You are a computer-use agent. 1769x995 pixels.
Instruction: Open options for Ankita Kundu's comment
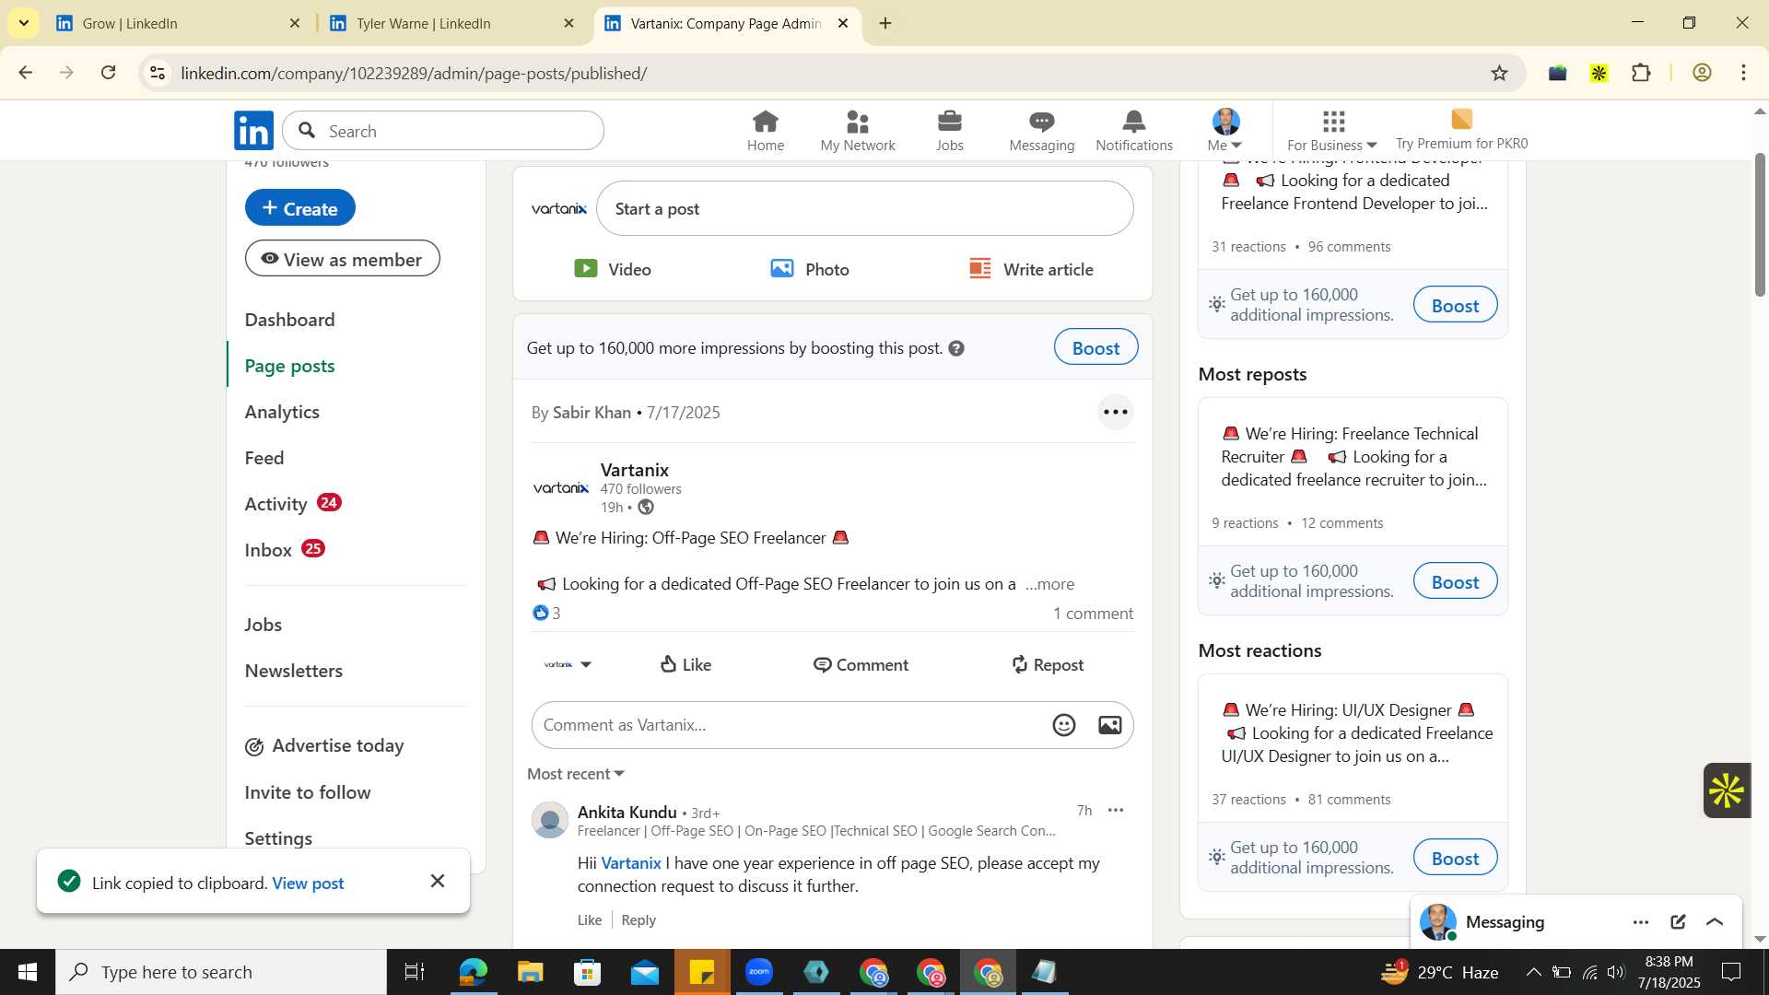tap(1116, 811)
